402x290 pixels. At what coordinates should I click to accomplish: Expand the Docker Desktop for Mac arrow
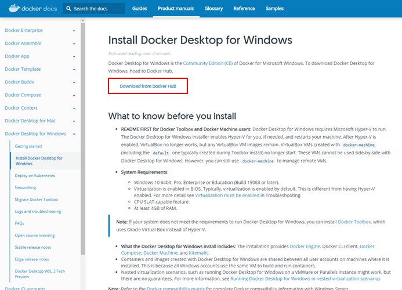pyautogui.click(x=74, y=121)
